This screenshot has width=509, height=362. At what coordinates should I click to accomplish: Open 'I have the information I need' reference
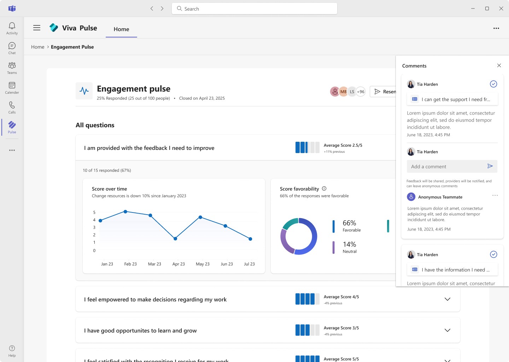point(452,270)
